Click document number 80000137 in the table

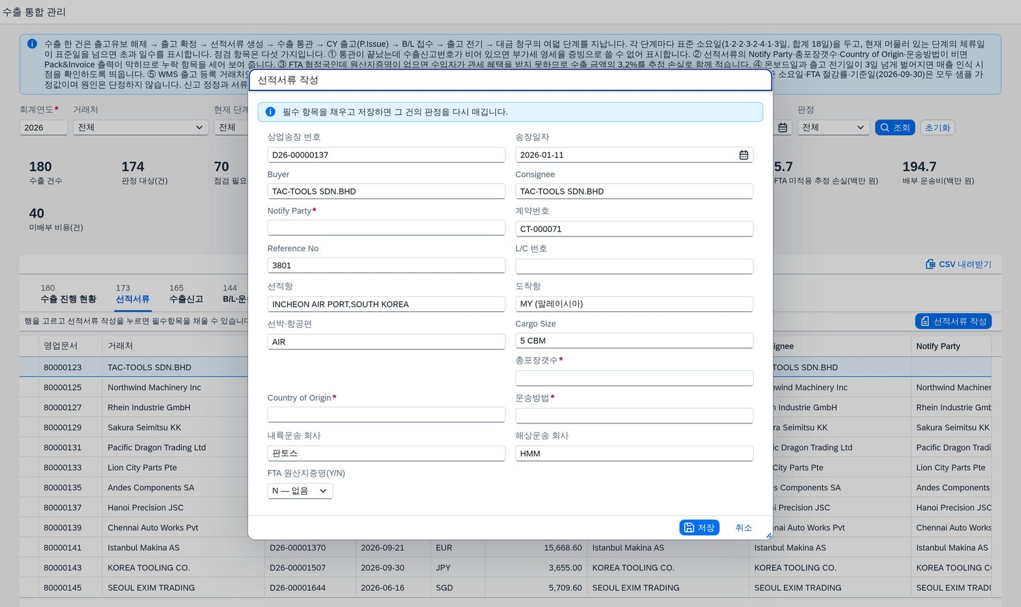coord(63,508)
